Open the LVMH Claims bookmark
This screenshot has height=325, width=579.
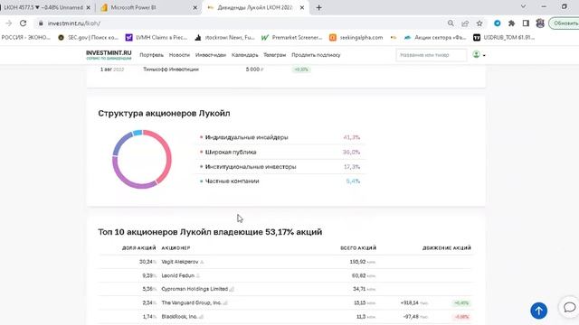coord(157,38)
